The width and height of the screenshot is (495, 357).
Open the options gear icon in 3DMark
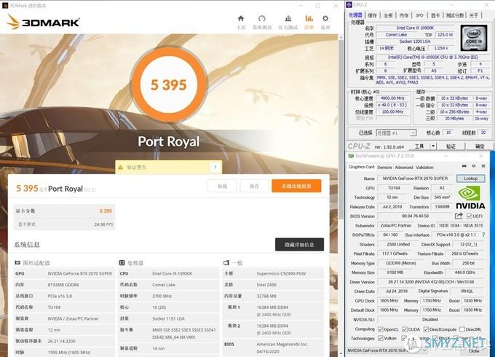click(x=325, y=18)
